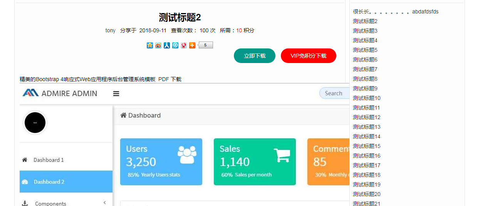The width and height of the screenshot is (480, 206).
Task: Open 测试标题19 in the right list
Action: (367, 184)
